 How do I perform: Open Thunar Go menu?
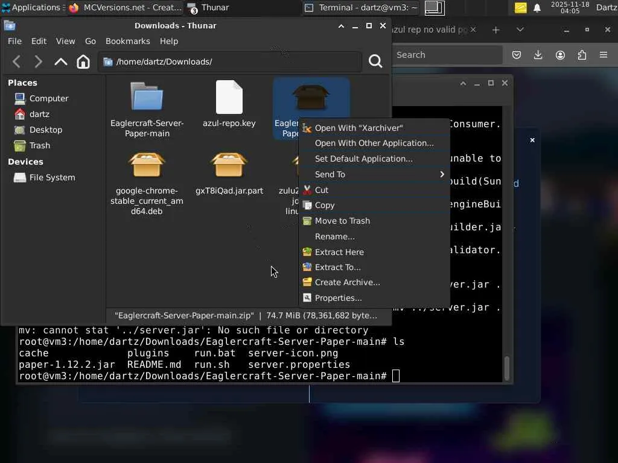91,41
